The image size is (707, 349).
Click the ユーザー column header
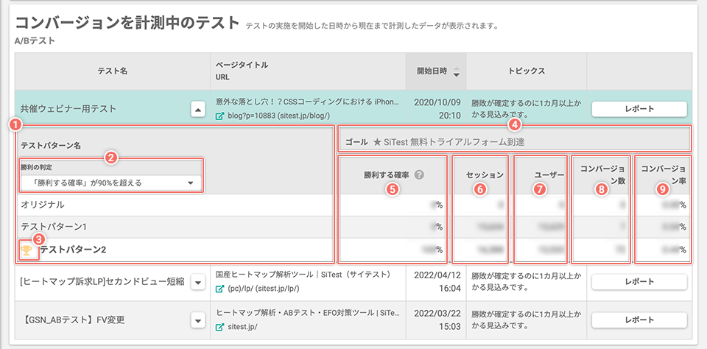coord(549,175)
